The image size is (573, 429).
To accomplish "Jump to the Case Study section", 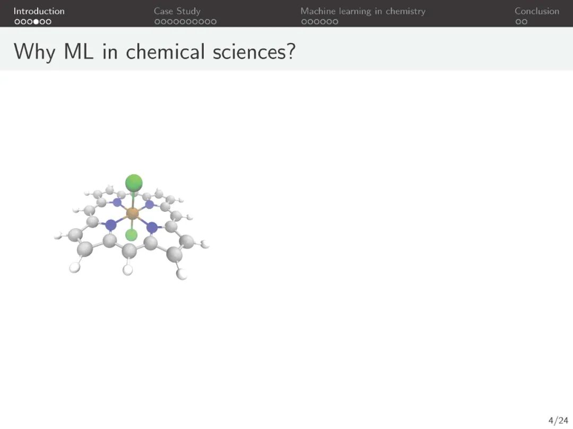I will [177, 11].
